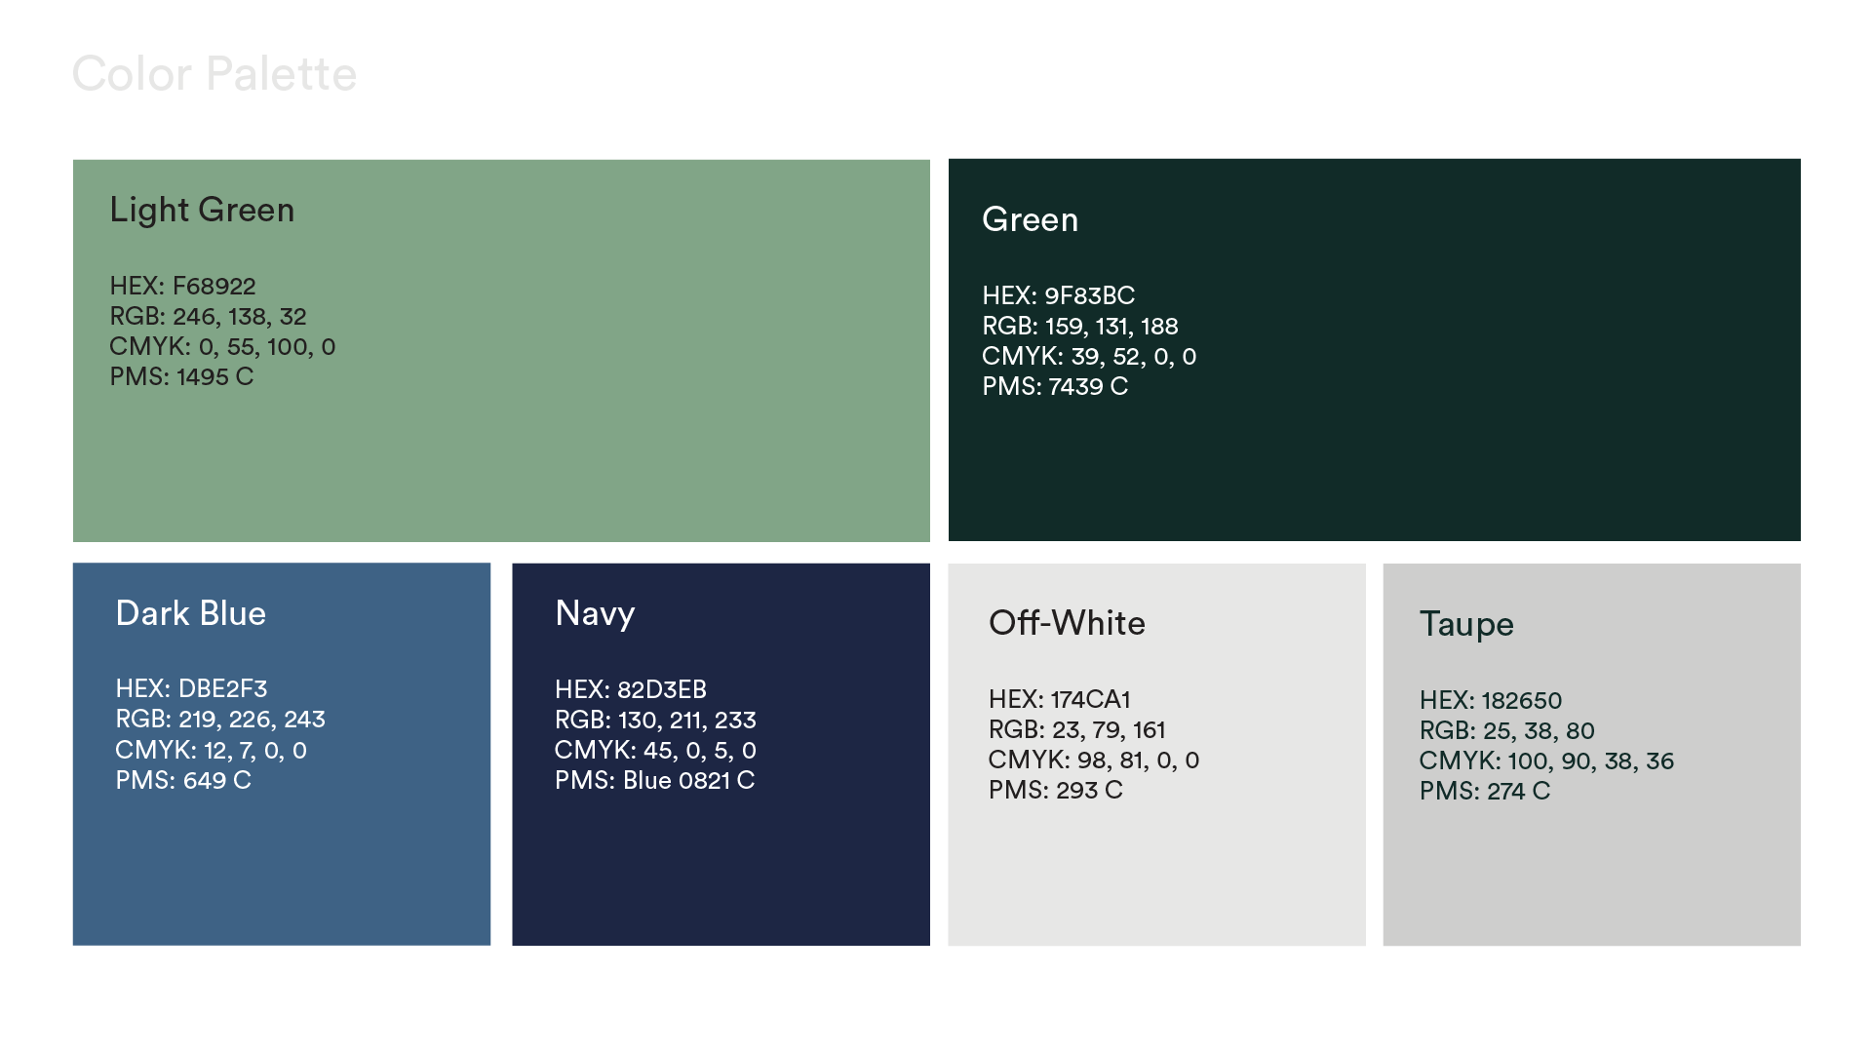The height and width of the screenshot is (1053, 1872).
Task: Click PMS: 7439 C text
Action: pos(1054,386)
